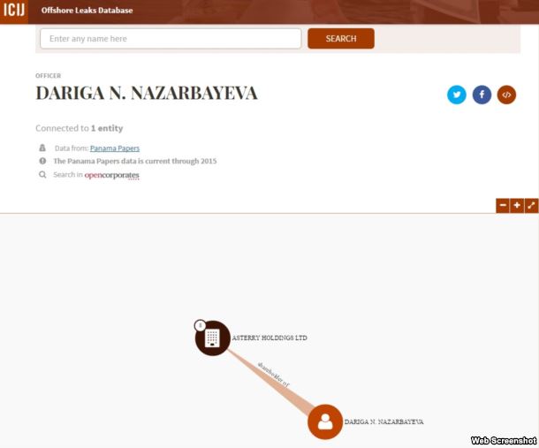This screenshot has height=448, width=539.
Task: Click the ICIJ logo
Action: tap(14, 11)
